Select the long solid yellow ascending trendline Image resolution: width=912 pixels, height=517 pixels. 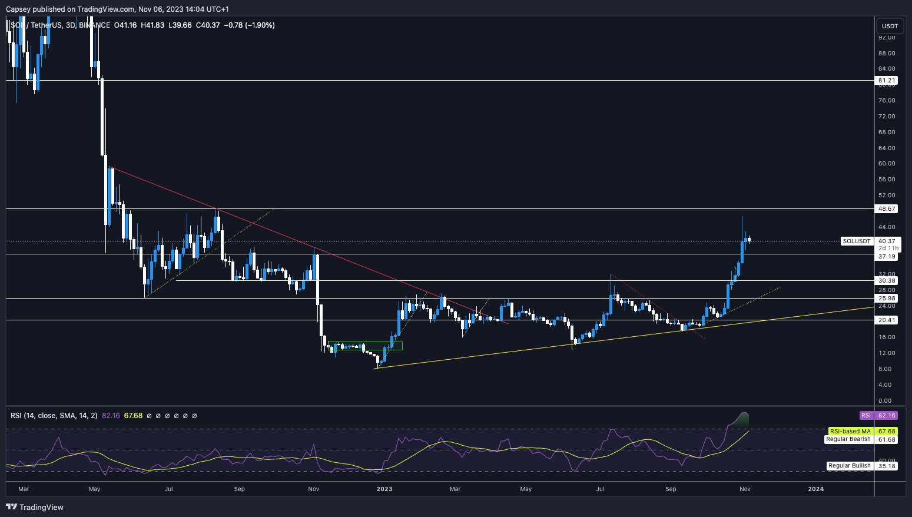tap(624, 338)
